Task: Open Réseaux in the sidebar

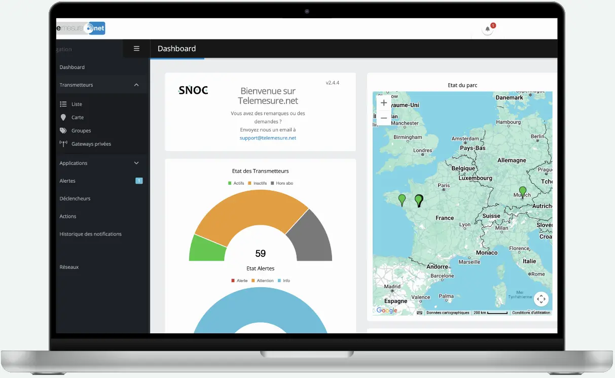Action: tap(69, 267)
